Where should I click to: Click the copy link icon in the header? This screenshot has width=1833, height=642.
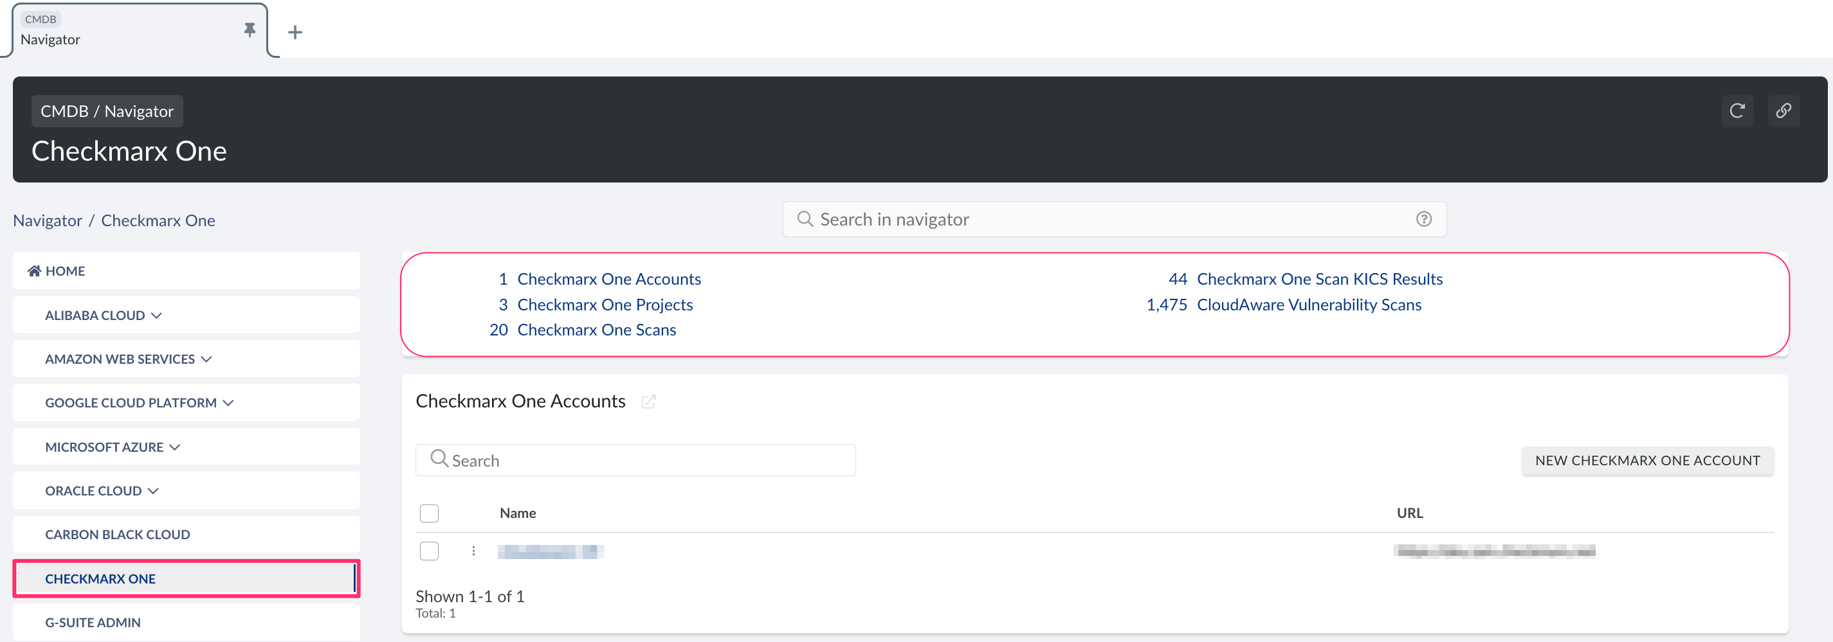pyautogui.click(x=1783, y=111)
